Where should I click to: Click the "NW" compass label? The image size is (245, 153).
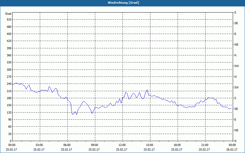[236, 66]
